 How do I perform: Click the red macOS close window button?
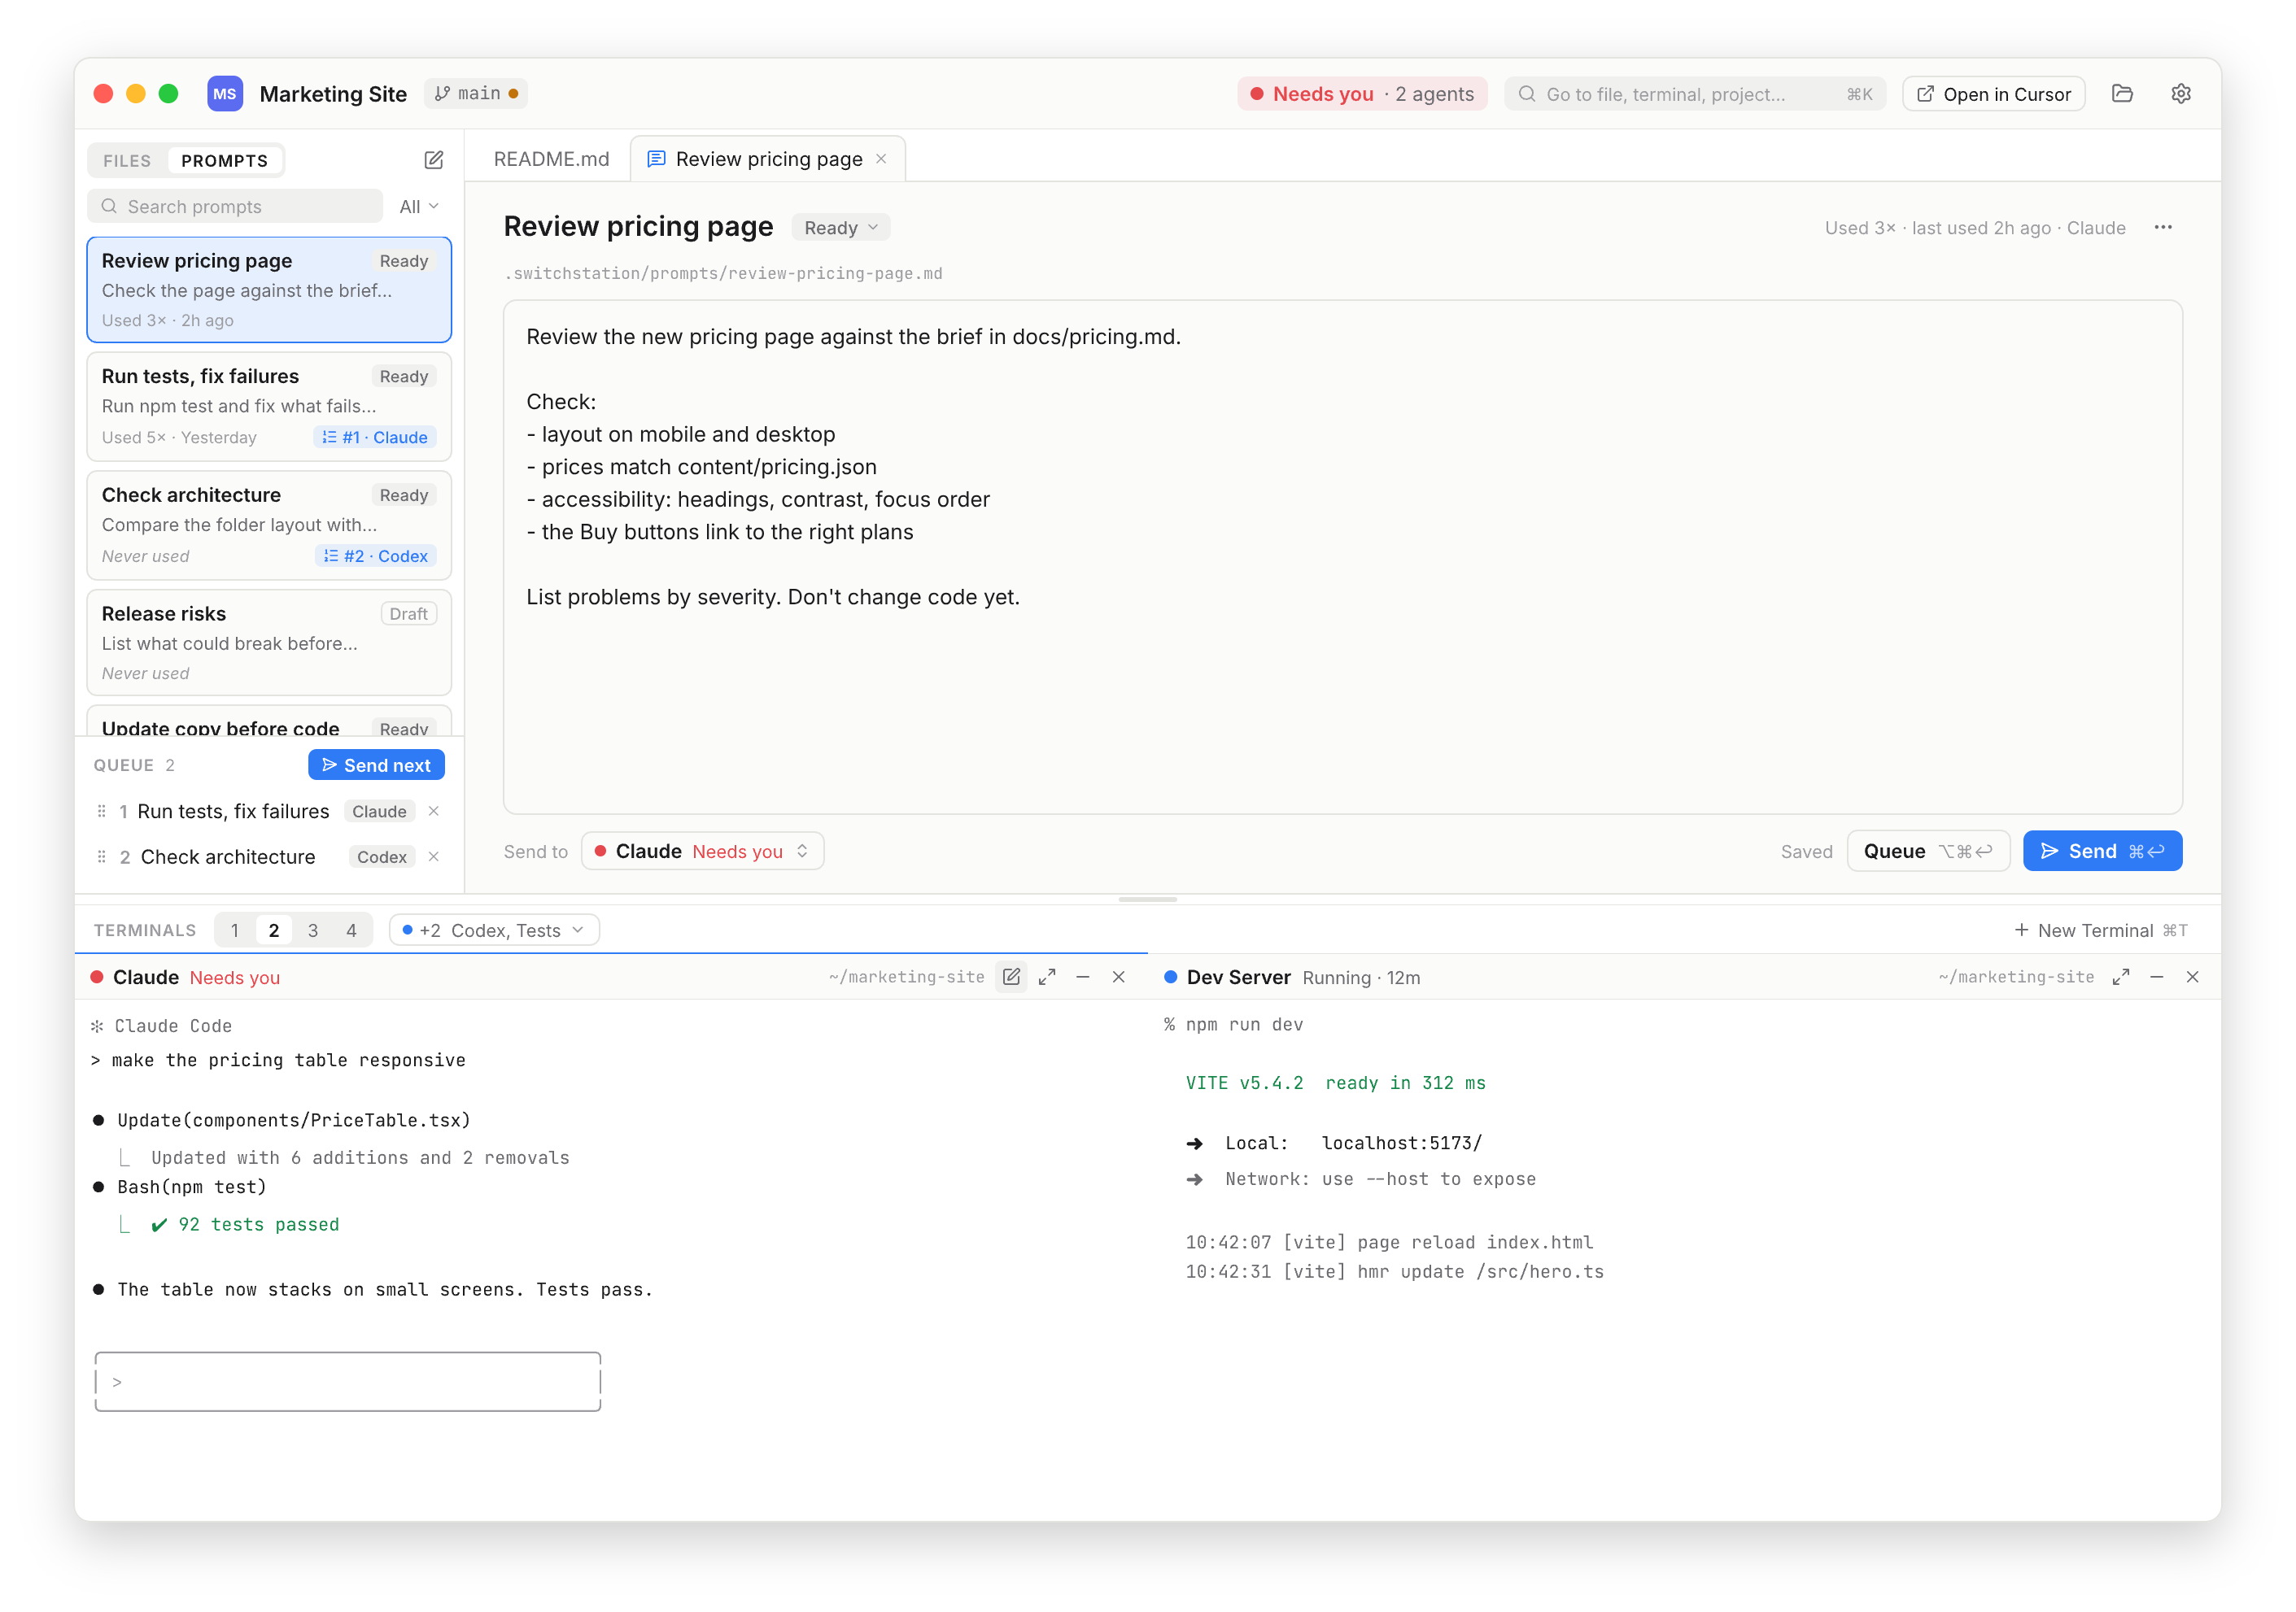tap(103, 94)
